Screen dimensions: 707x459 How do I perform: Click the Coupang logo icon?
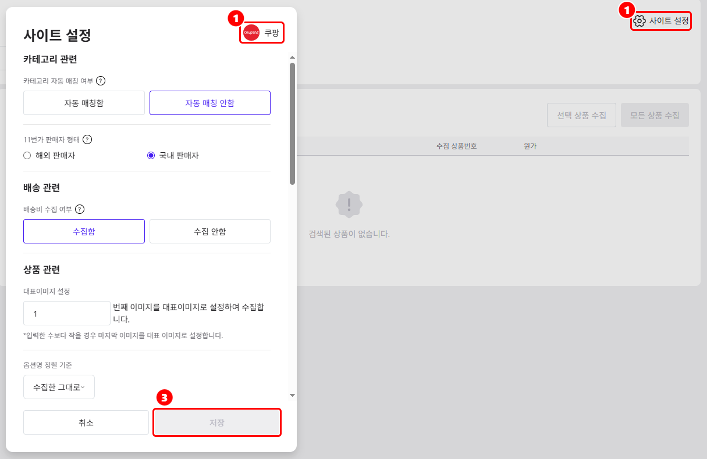[251, 33]
